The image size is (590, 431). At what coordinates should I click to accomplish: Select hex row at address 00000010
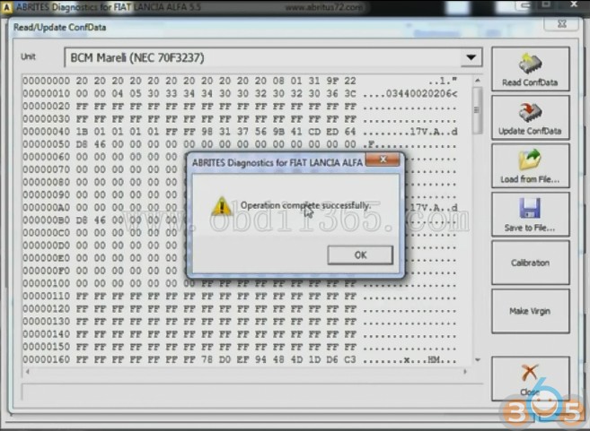coord(240,93)
